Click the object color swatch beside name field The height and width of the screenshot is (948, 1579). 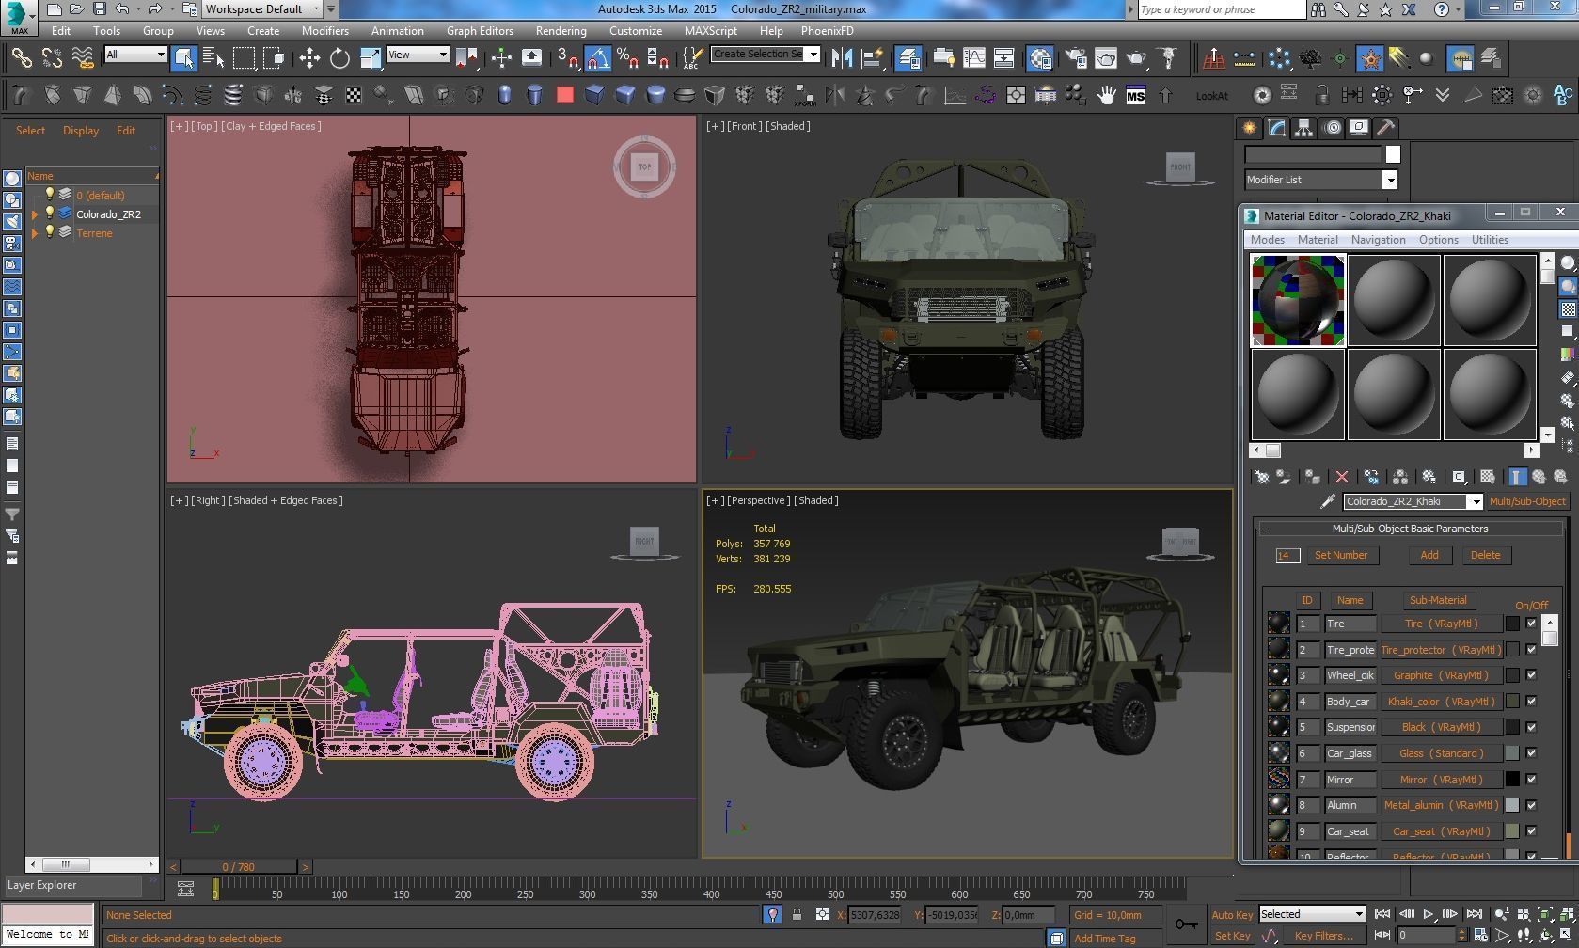(x=1393, y=154)
